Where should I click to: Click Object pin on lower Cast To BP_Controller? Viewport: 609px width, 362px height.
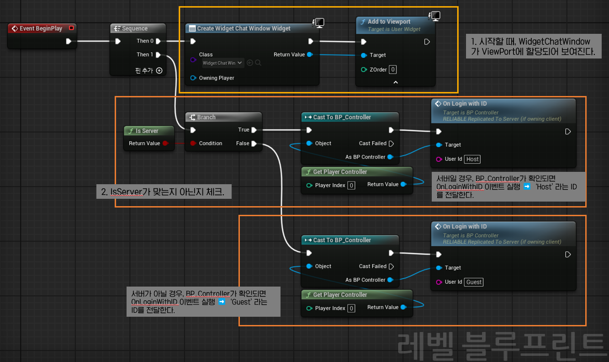(309, 266)
